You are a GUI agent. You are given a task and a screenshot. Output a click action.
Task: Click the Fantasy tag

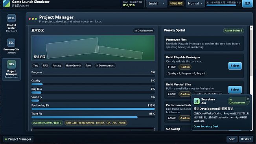[57, 66]
